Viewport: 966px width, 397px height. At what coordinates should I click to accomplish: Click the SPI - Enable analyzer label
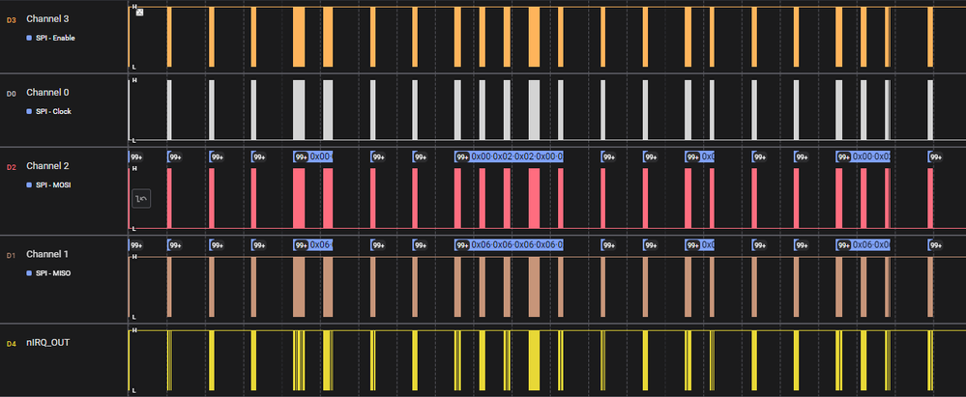[55, 39]
